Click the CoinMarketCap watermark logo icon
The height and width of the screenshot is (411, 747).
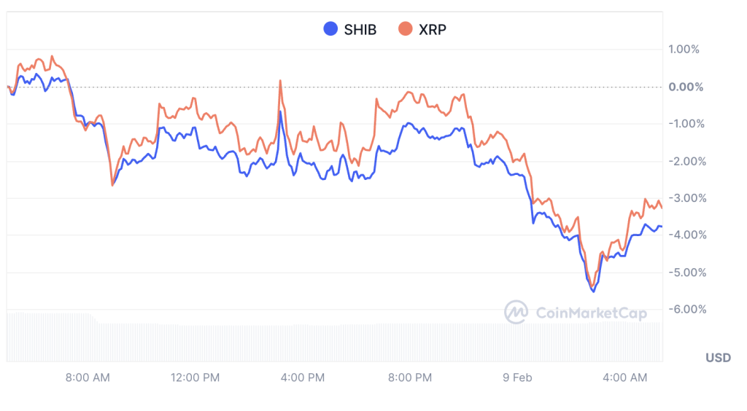coord(516,313)
